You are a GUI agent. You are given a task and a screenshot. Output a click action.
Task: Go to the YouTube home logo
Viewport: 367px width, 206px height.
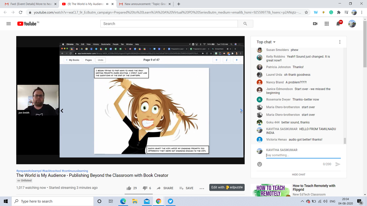pyautogui.click(x=27, y=23)
